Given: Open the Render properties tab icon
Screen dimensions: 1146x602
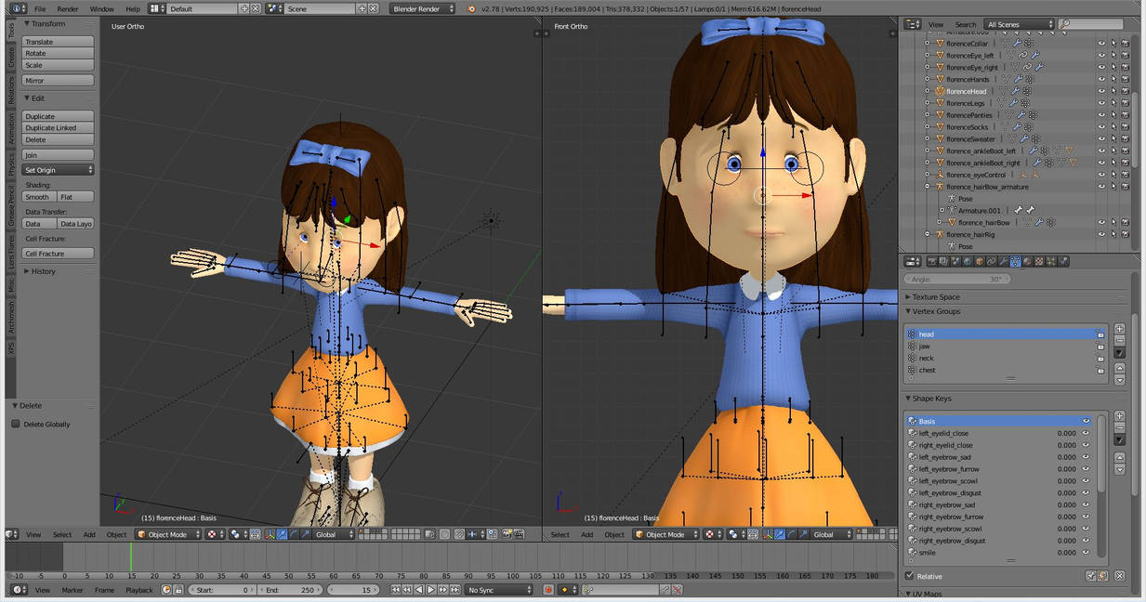Looking at the screenshot, I should [933, 262].
